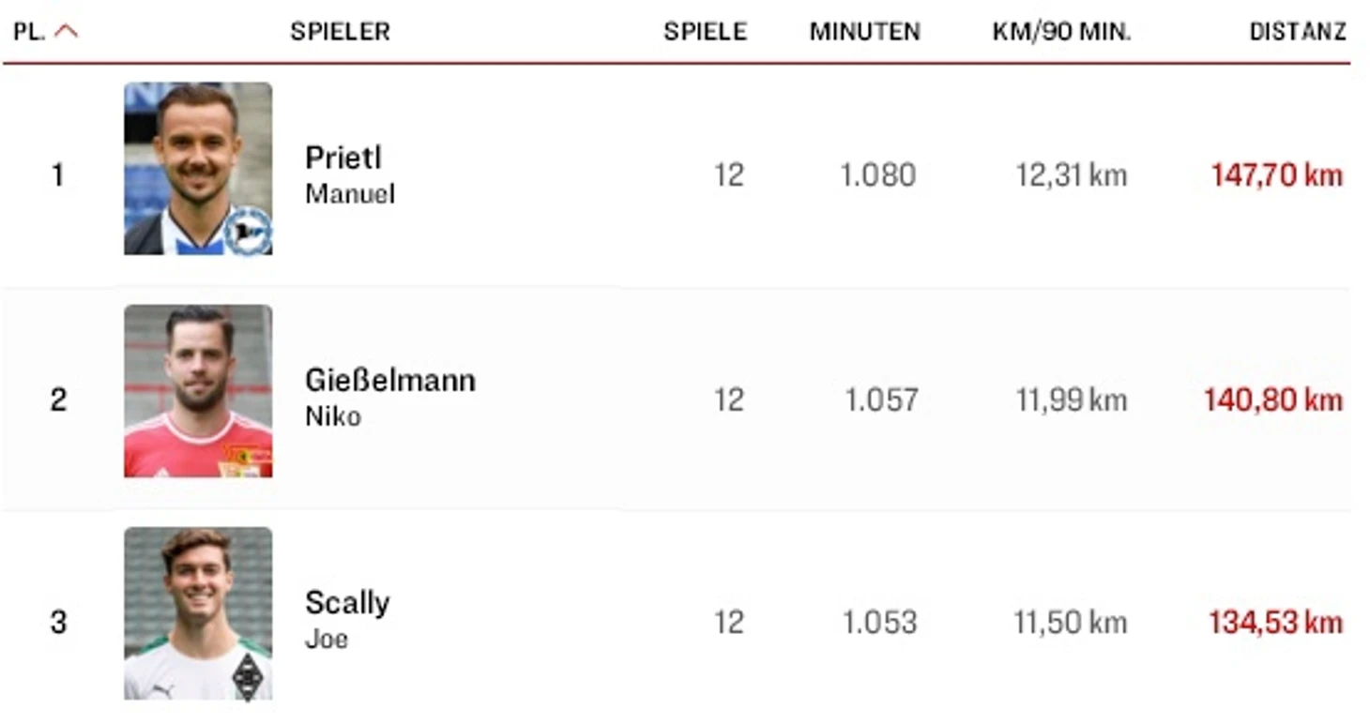Select Prietl's 12,31 km per 90 value
This screenshot has height=724, width=1370.
[1071, 175]
